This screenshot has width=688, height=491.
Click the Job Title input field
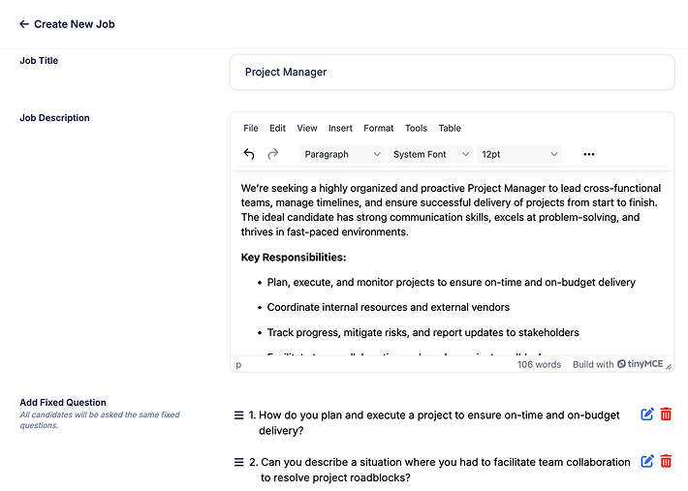[x=452, y=73]
